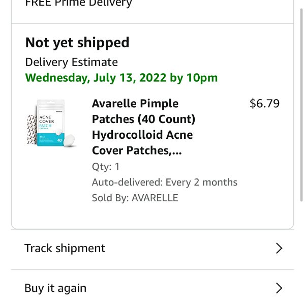Click the Qty: 1 quantity label
Screen dimensions: 305x305
pyautogui.click(x=106, y=167)
